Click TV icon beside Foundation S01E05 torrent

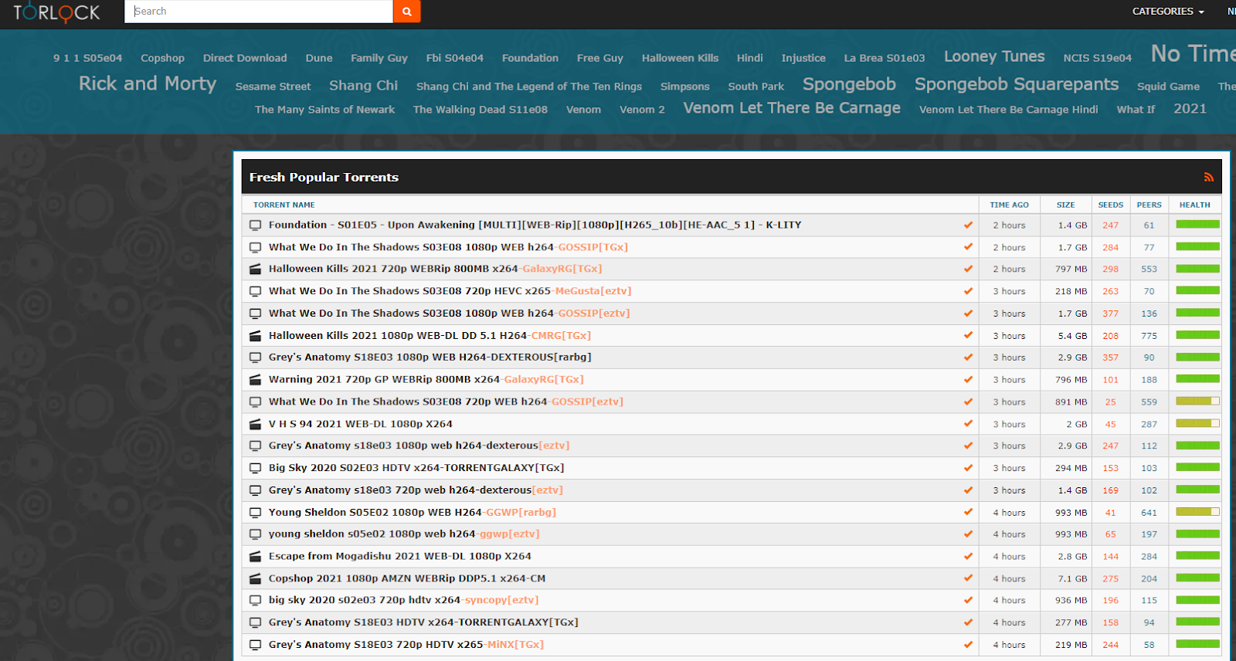[x=255, y=225]
